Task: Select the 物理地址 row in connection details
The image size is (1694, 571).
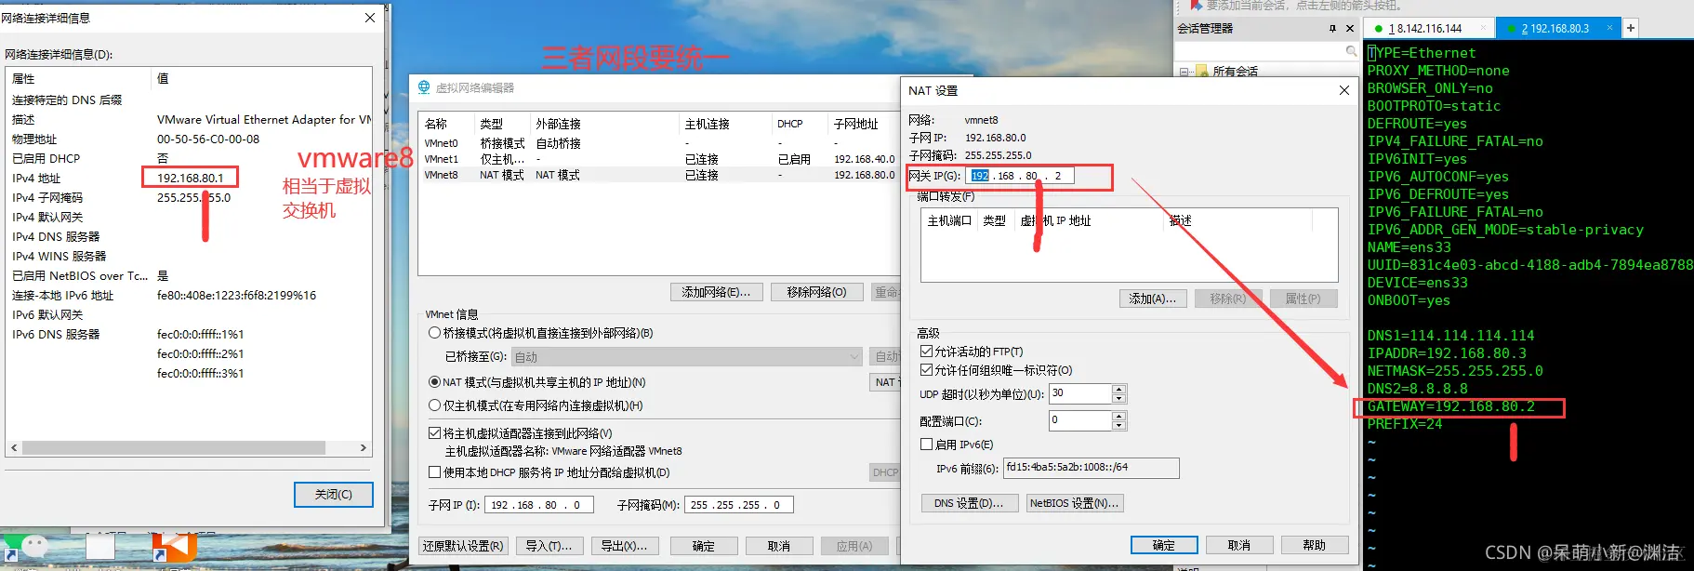Action: [189, 139]
